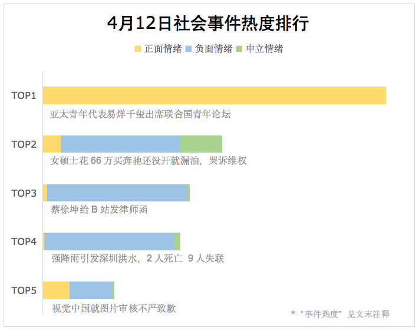Image resolution: width=419 pixels, height=331 pixels.
Task: Select the TOP1 axis label
Action: pos(24,95)
